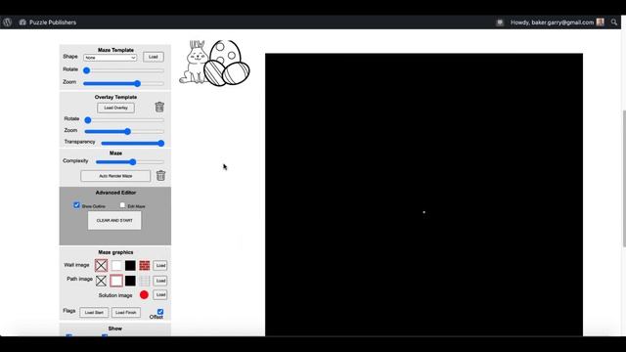626x352 pixels.
Task: Click the notification icon beside Howdy text
Action: point(500,22)
